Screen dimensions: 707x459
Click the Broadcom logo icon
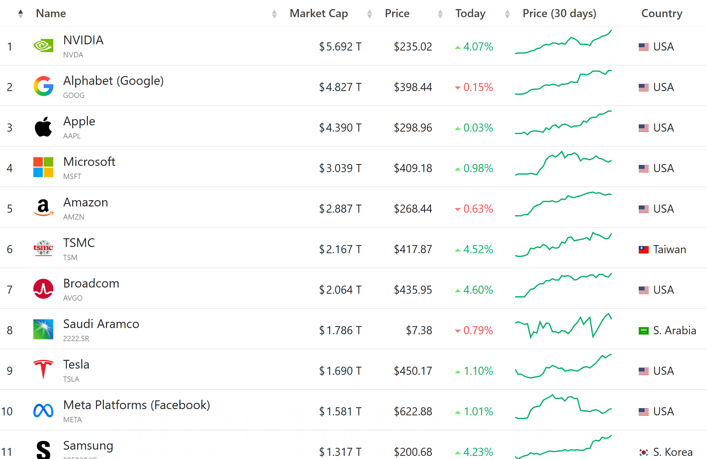click(43, 289)
